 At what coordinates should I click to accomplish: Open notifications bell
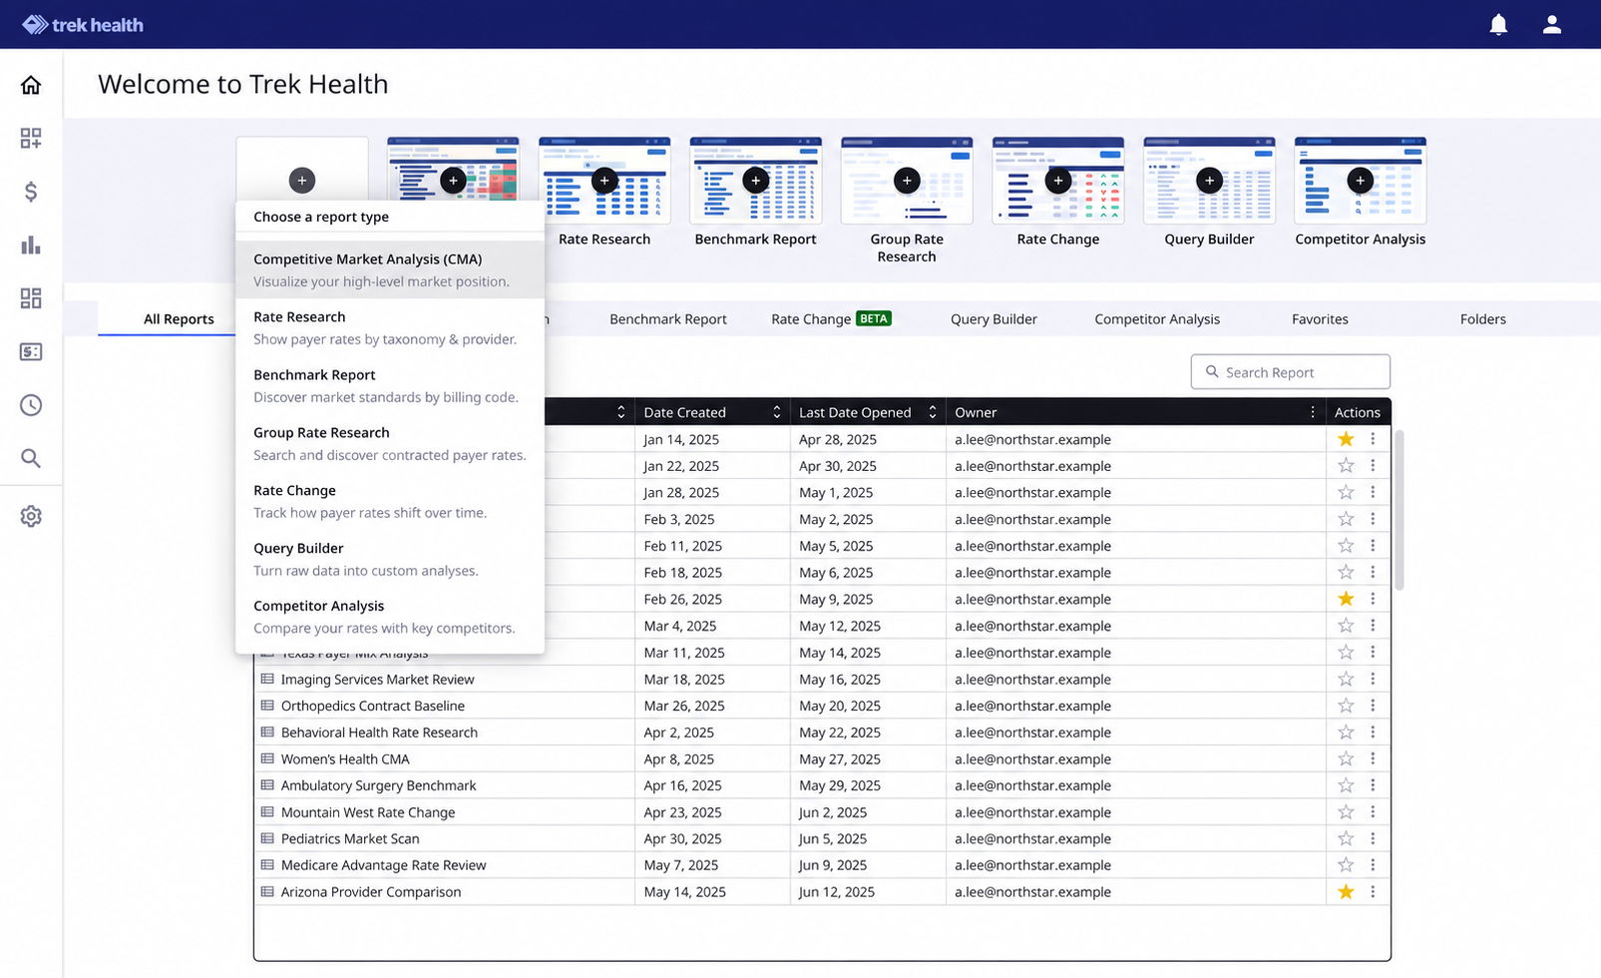(x=1498, y=24)
